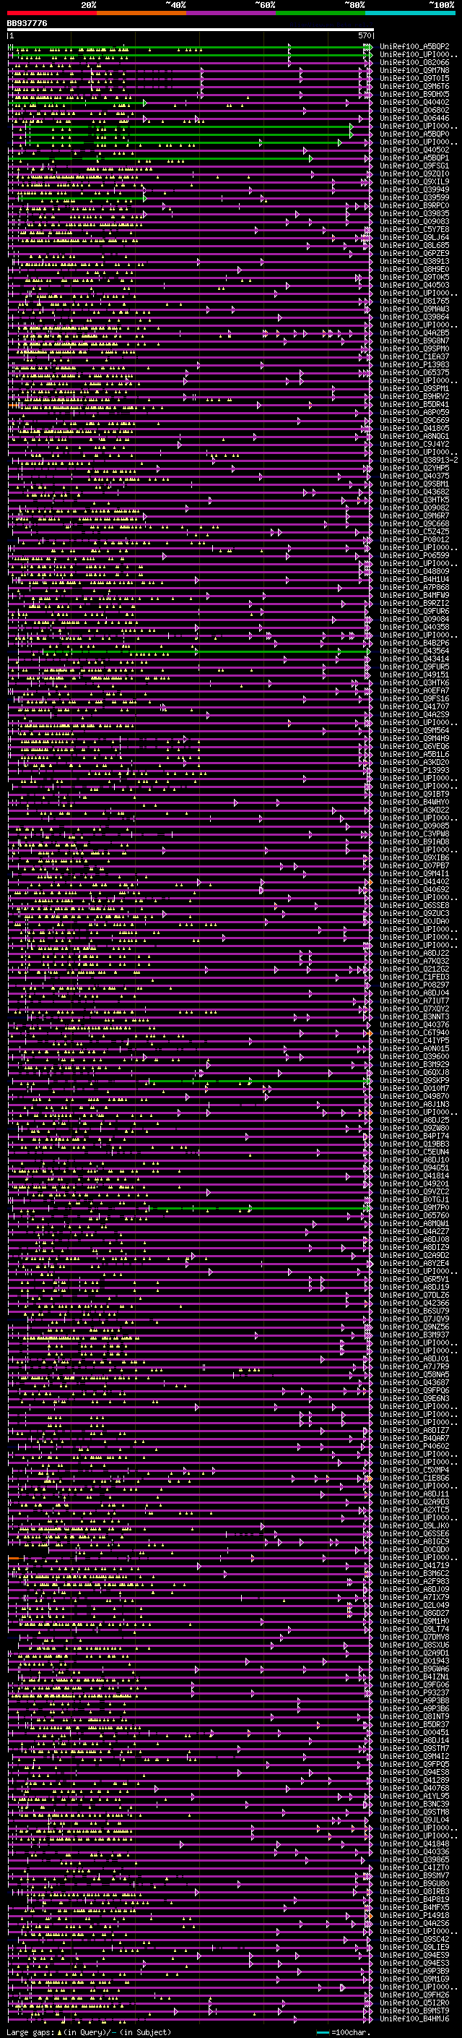
Task: Click hit label UniRef100_P13983
Action: [414, 364]
